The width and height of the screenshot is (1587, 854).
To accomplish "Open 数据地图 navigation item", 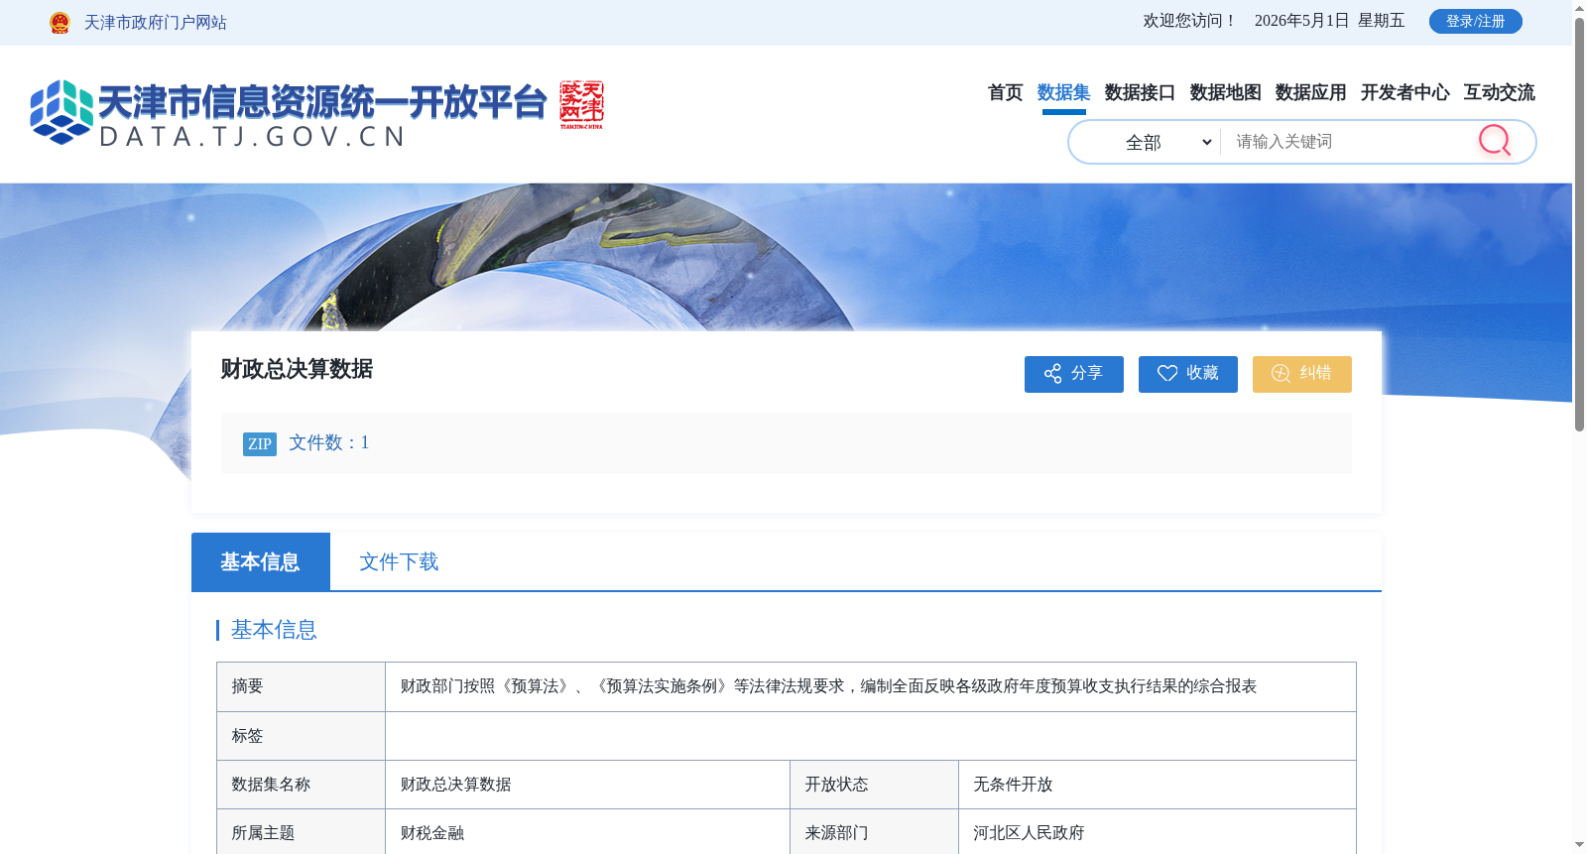I will click(1225, 92).
